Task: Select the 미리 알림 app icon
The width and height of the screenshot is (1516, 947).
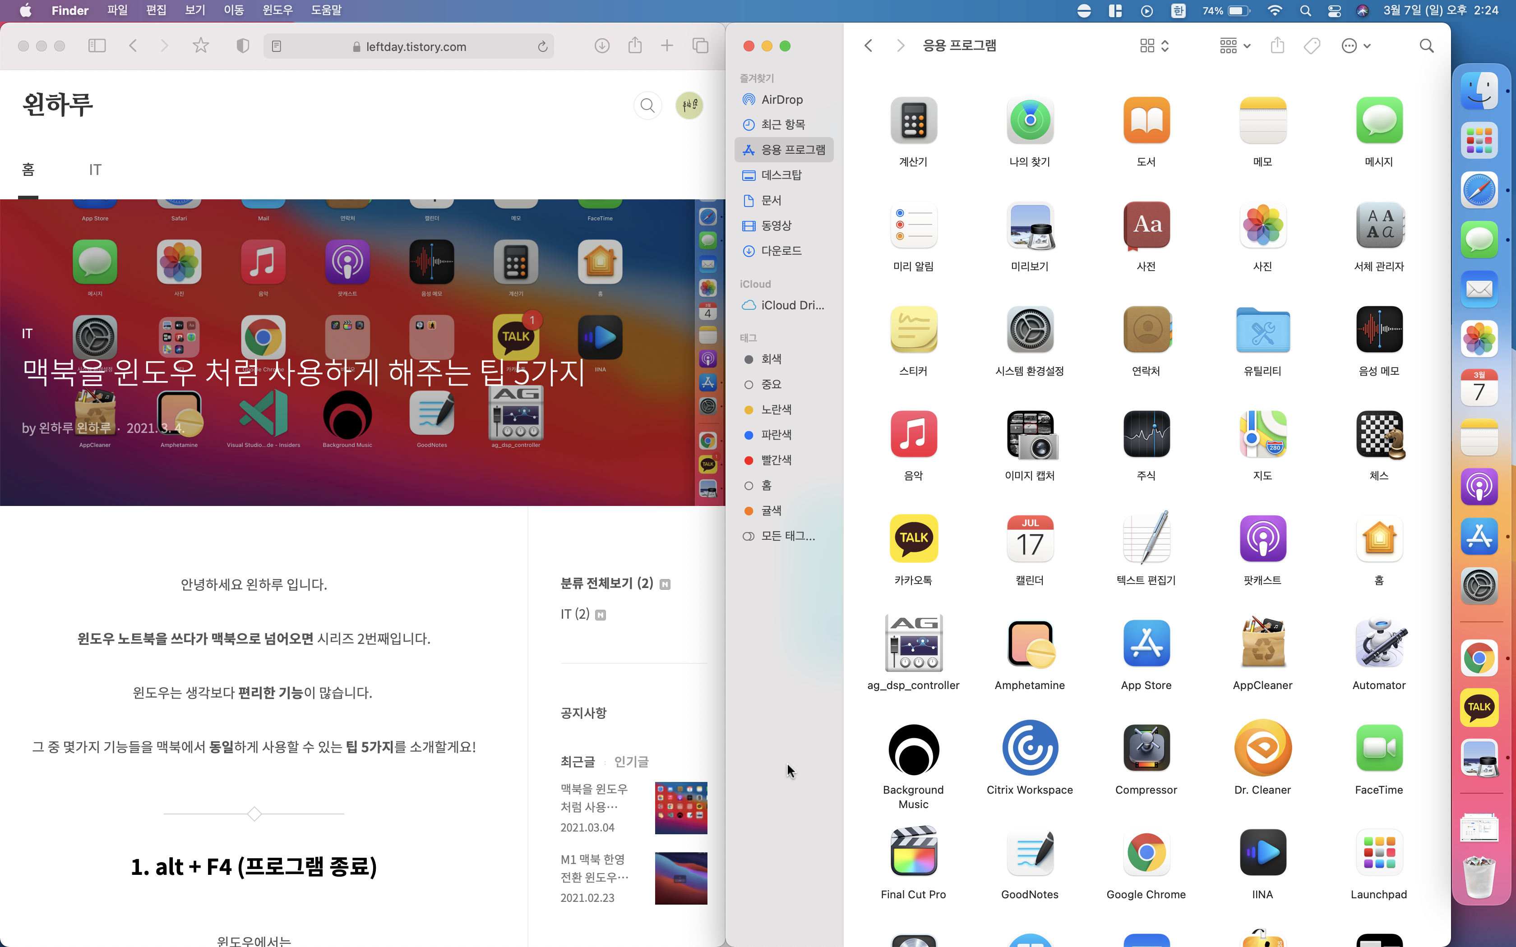Action: (913, 225)
